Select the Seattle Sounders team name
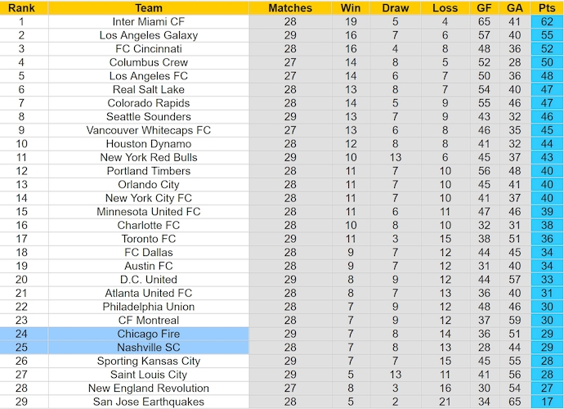The width and height of the screenshot is (564, 409). coord(148,117)
